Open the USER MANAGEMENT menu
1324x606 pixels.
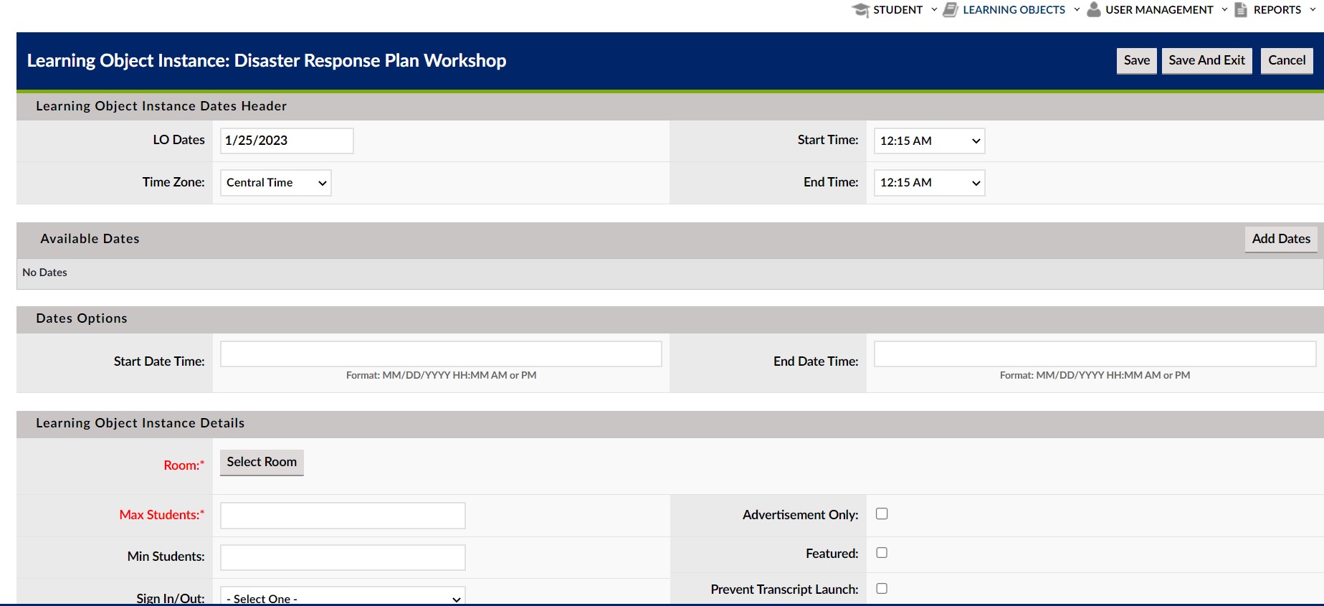point(1159,10)
